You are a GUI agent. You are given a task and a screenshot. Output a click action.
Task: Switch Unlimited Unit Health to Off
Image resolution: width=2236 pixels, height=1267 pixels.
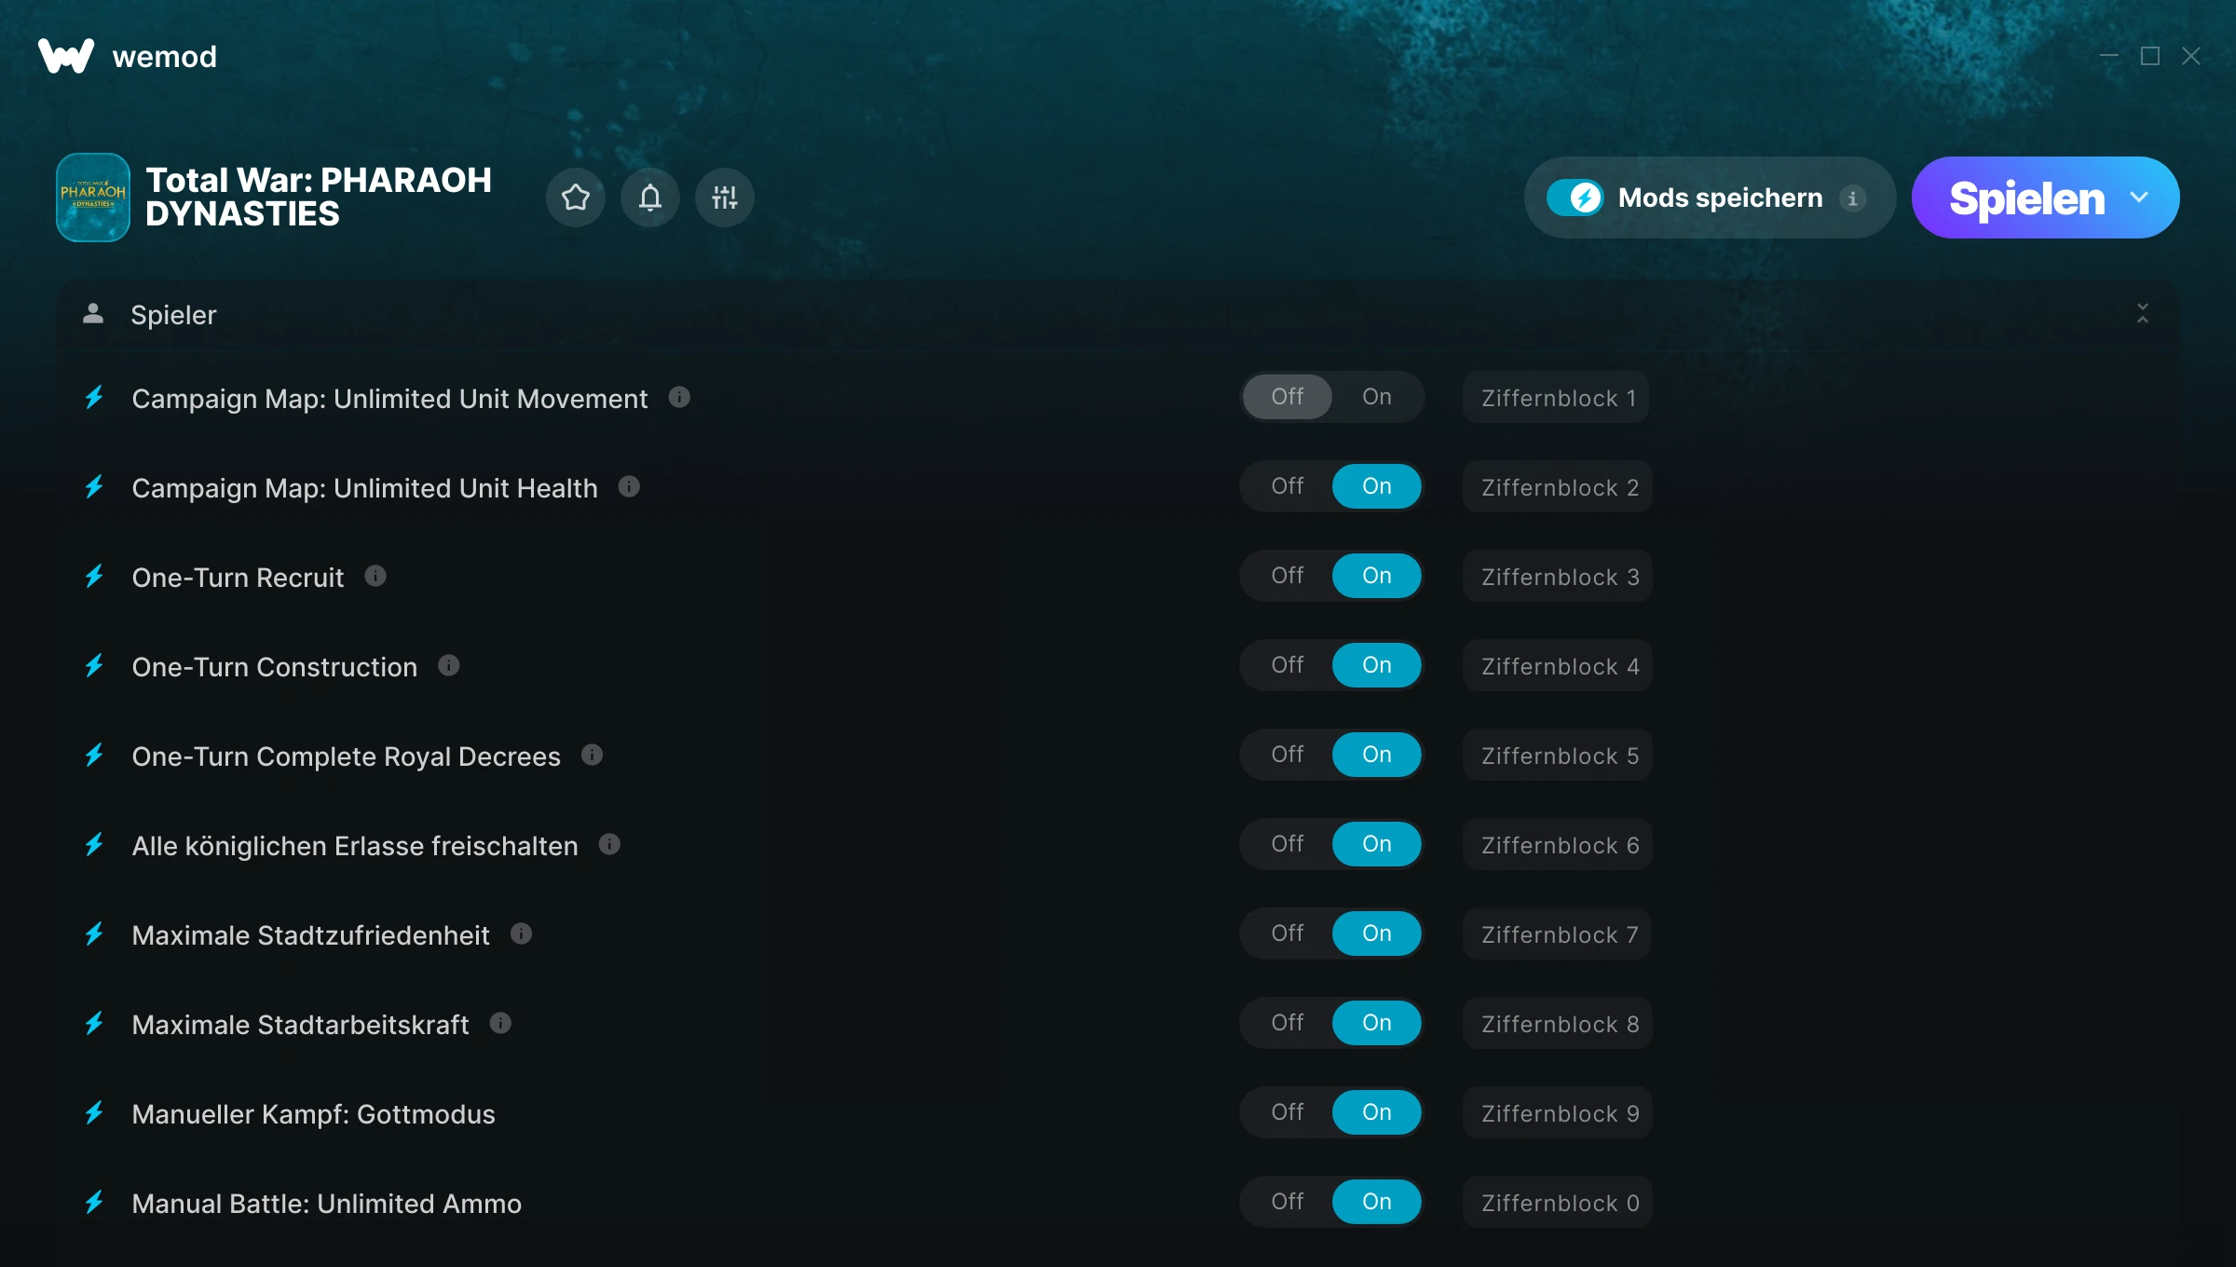pos(1288,486)
